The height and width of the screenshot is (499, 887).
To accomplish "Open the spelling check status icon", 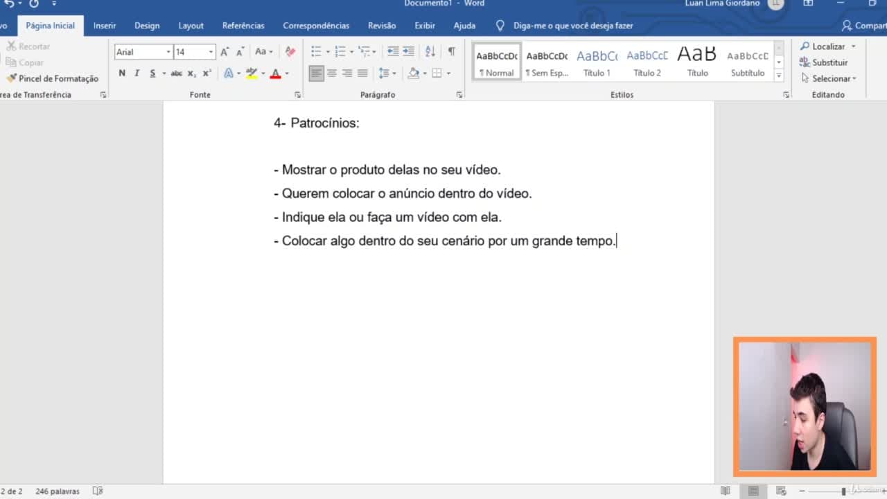I will [x=98, y=491].
